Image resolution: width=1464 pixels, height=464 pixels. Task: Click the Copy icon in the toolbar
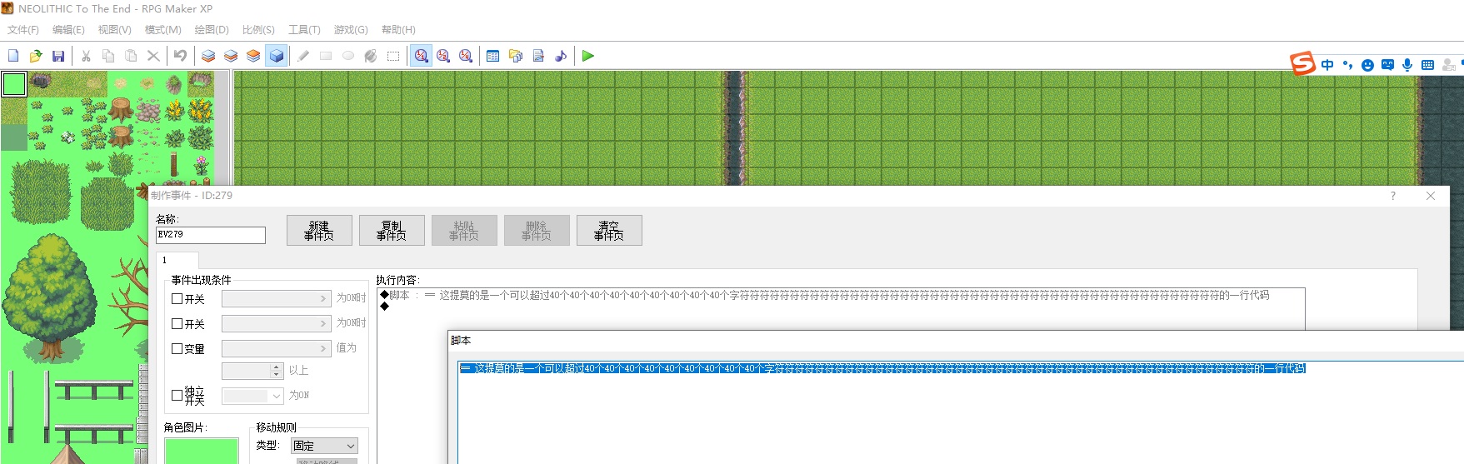pyautogui.click(x=108, y=56)
